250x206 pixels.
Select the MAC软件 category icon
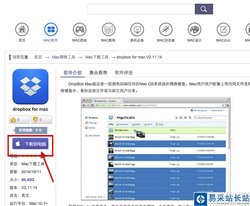[x=51, y=30]
